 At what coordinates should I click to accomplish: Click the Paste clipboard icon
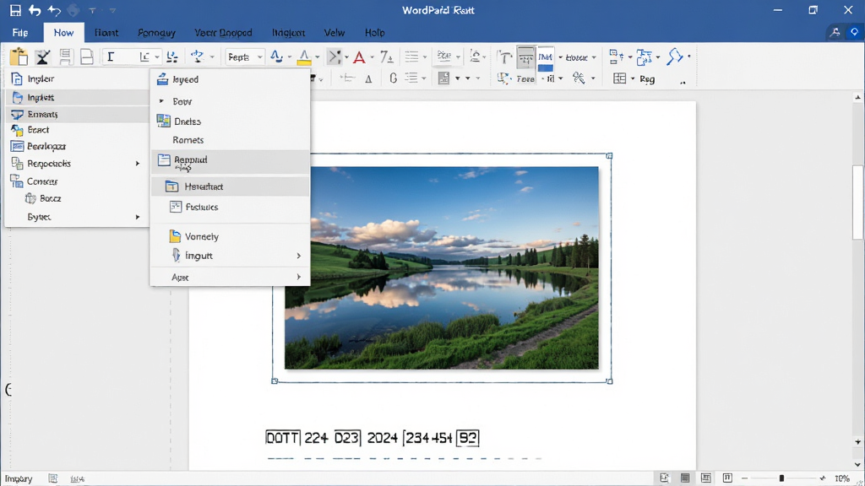tap(19, 57)
